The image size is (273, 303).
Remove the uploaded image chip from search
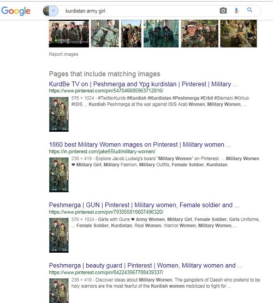pos(54,11)
